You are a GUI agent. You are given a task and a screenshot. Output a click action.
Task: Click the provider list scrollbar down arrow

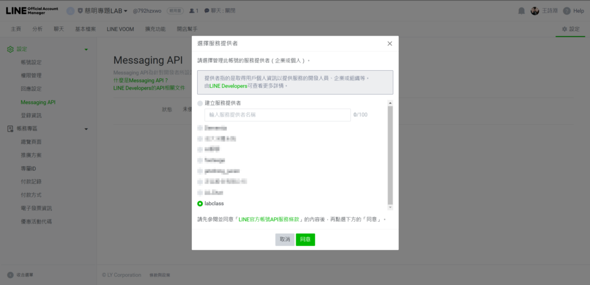click(390, 207)
